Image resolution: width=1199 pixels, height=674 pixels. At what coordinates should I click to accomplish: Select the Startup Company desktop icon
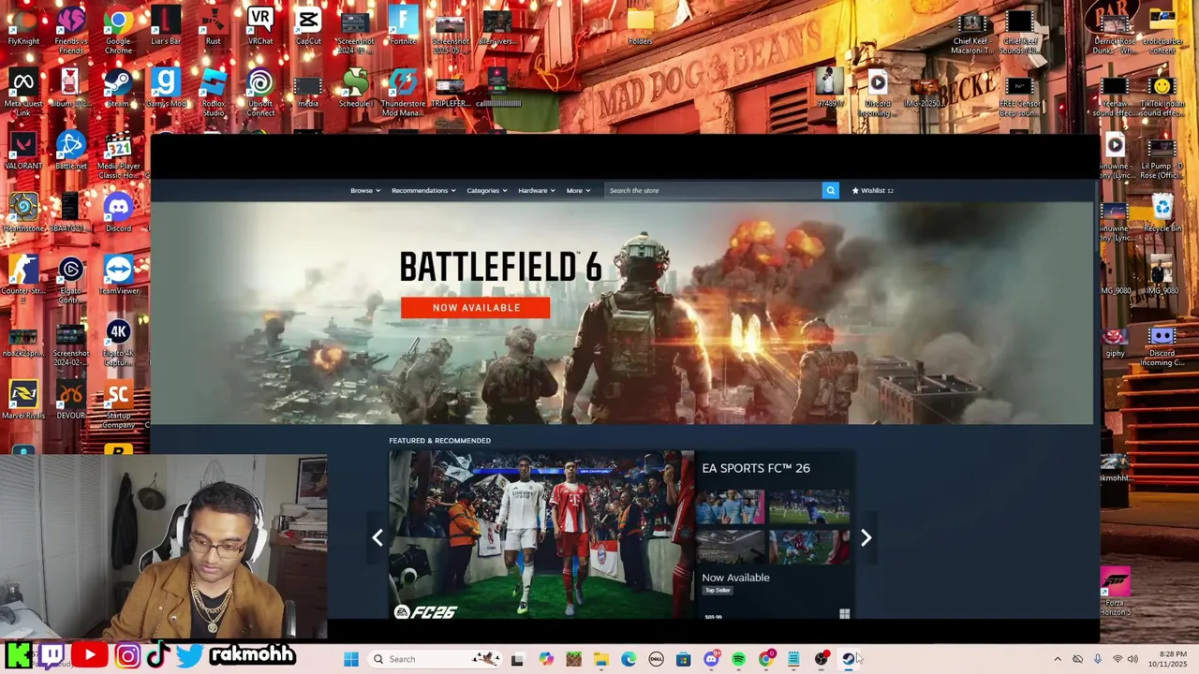(118, 404)
